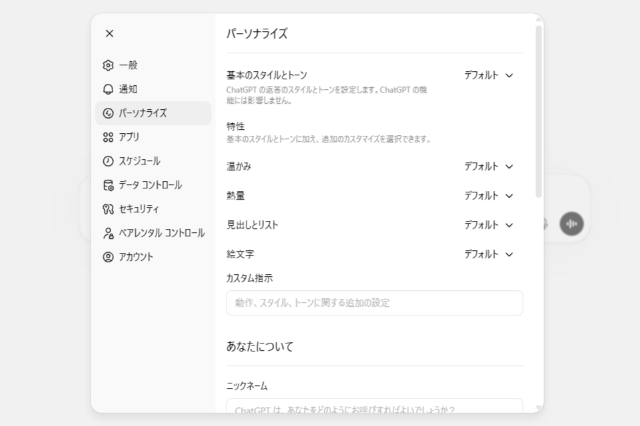Screen dimensions: 640x426
Task: Open ペアレンタル コントロール via its person icon
Action: (109, 233)
